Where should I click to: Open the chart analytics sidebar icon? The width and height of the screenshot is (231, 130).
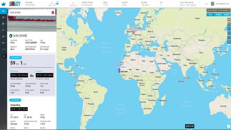coord(3,17)
